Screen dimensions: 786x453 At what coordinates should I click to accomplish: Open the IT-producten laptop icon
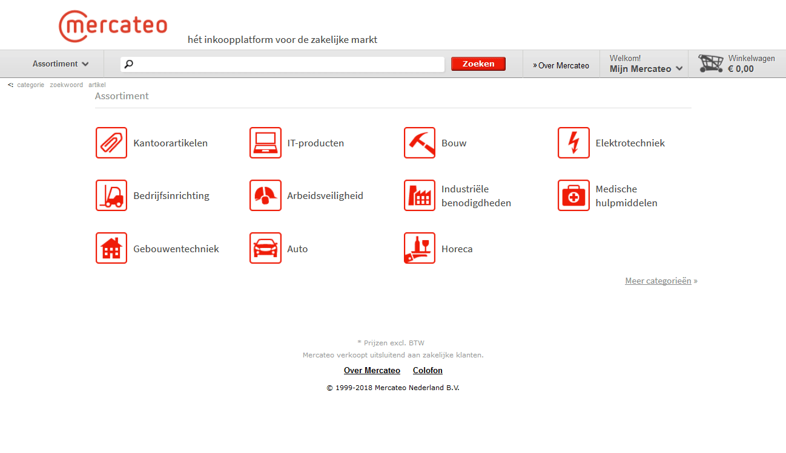(x=265, y=143)
